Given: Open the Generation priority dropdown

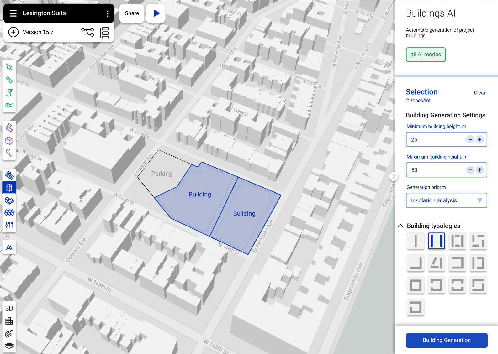Looking at the screenshot, I should [x=446, y=200].
